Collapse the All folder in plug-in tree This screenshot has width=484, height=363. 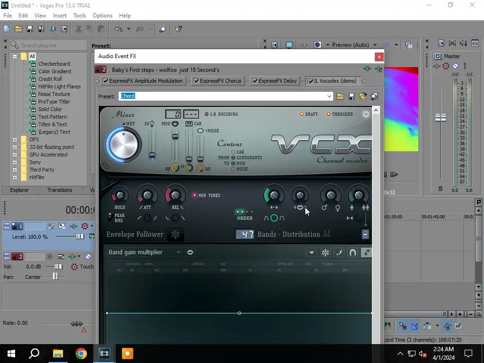[x=15, y=57]
